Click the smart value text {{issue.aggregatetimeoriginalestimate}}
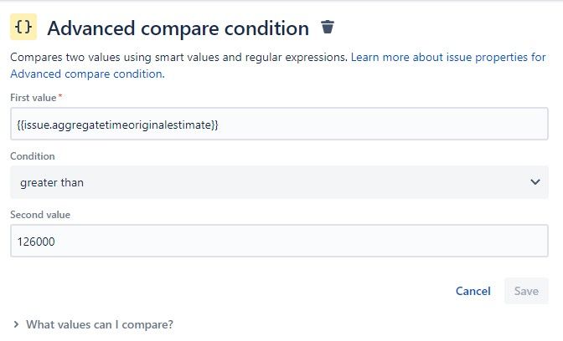The width and height of the screenshot is (563, 341). tap(117, 125)
